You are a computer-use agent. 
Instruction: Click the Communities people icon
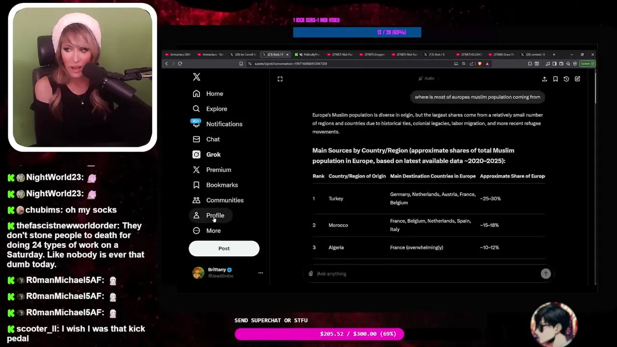click(x=196, y=200)
